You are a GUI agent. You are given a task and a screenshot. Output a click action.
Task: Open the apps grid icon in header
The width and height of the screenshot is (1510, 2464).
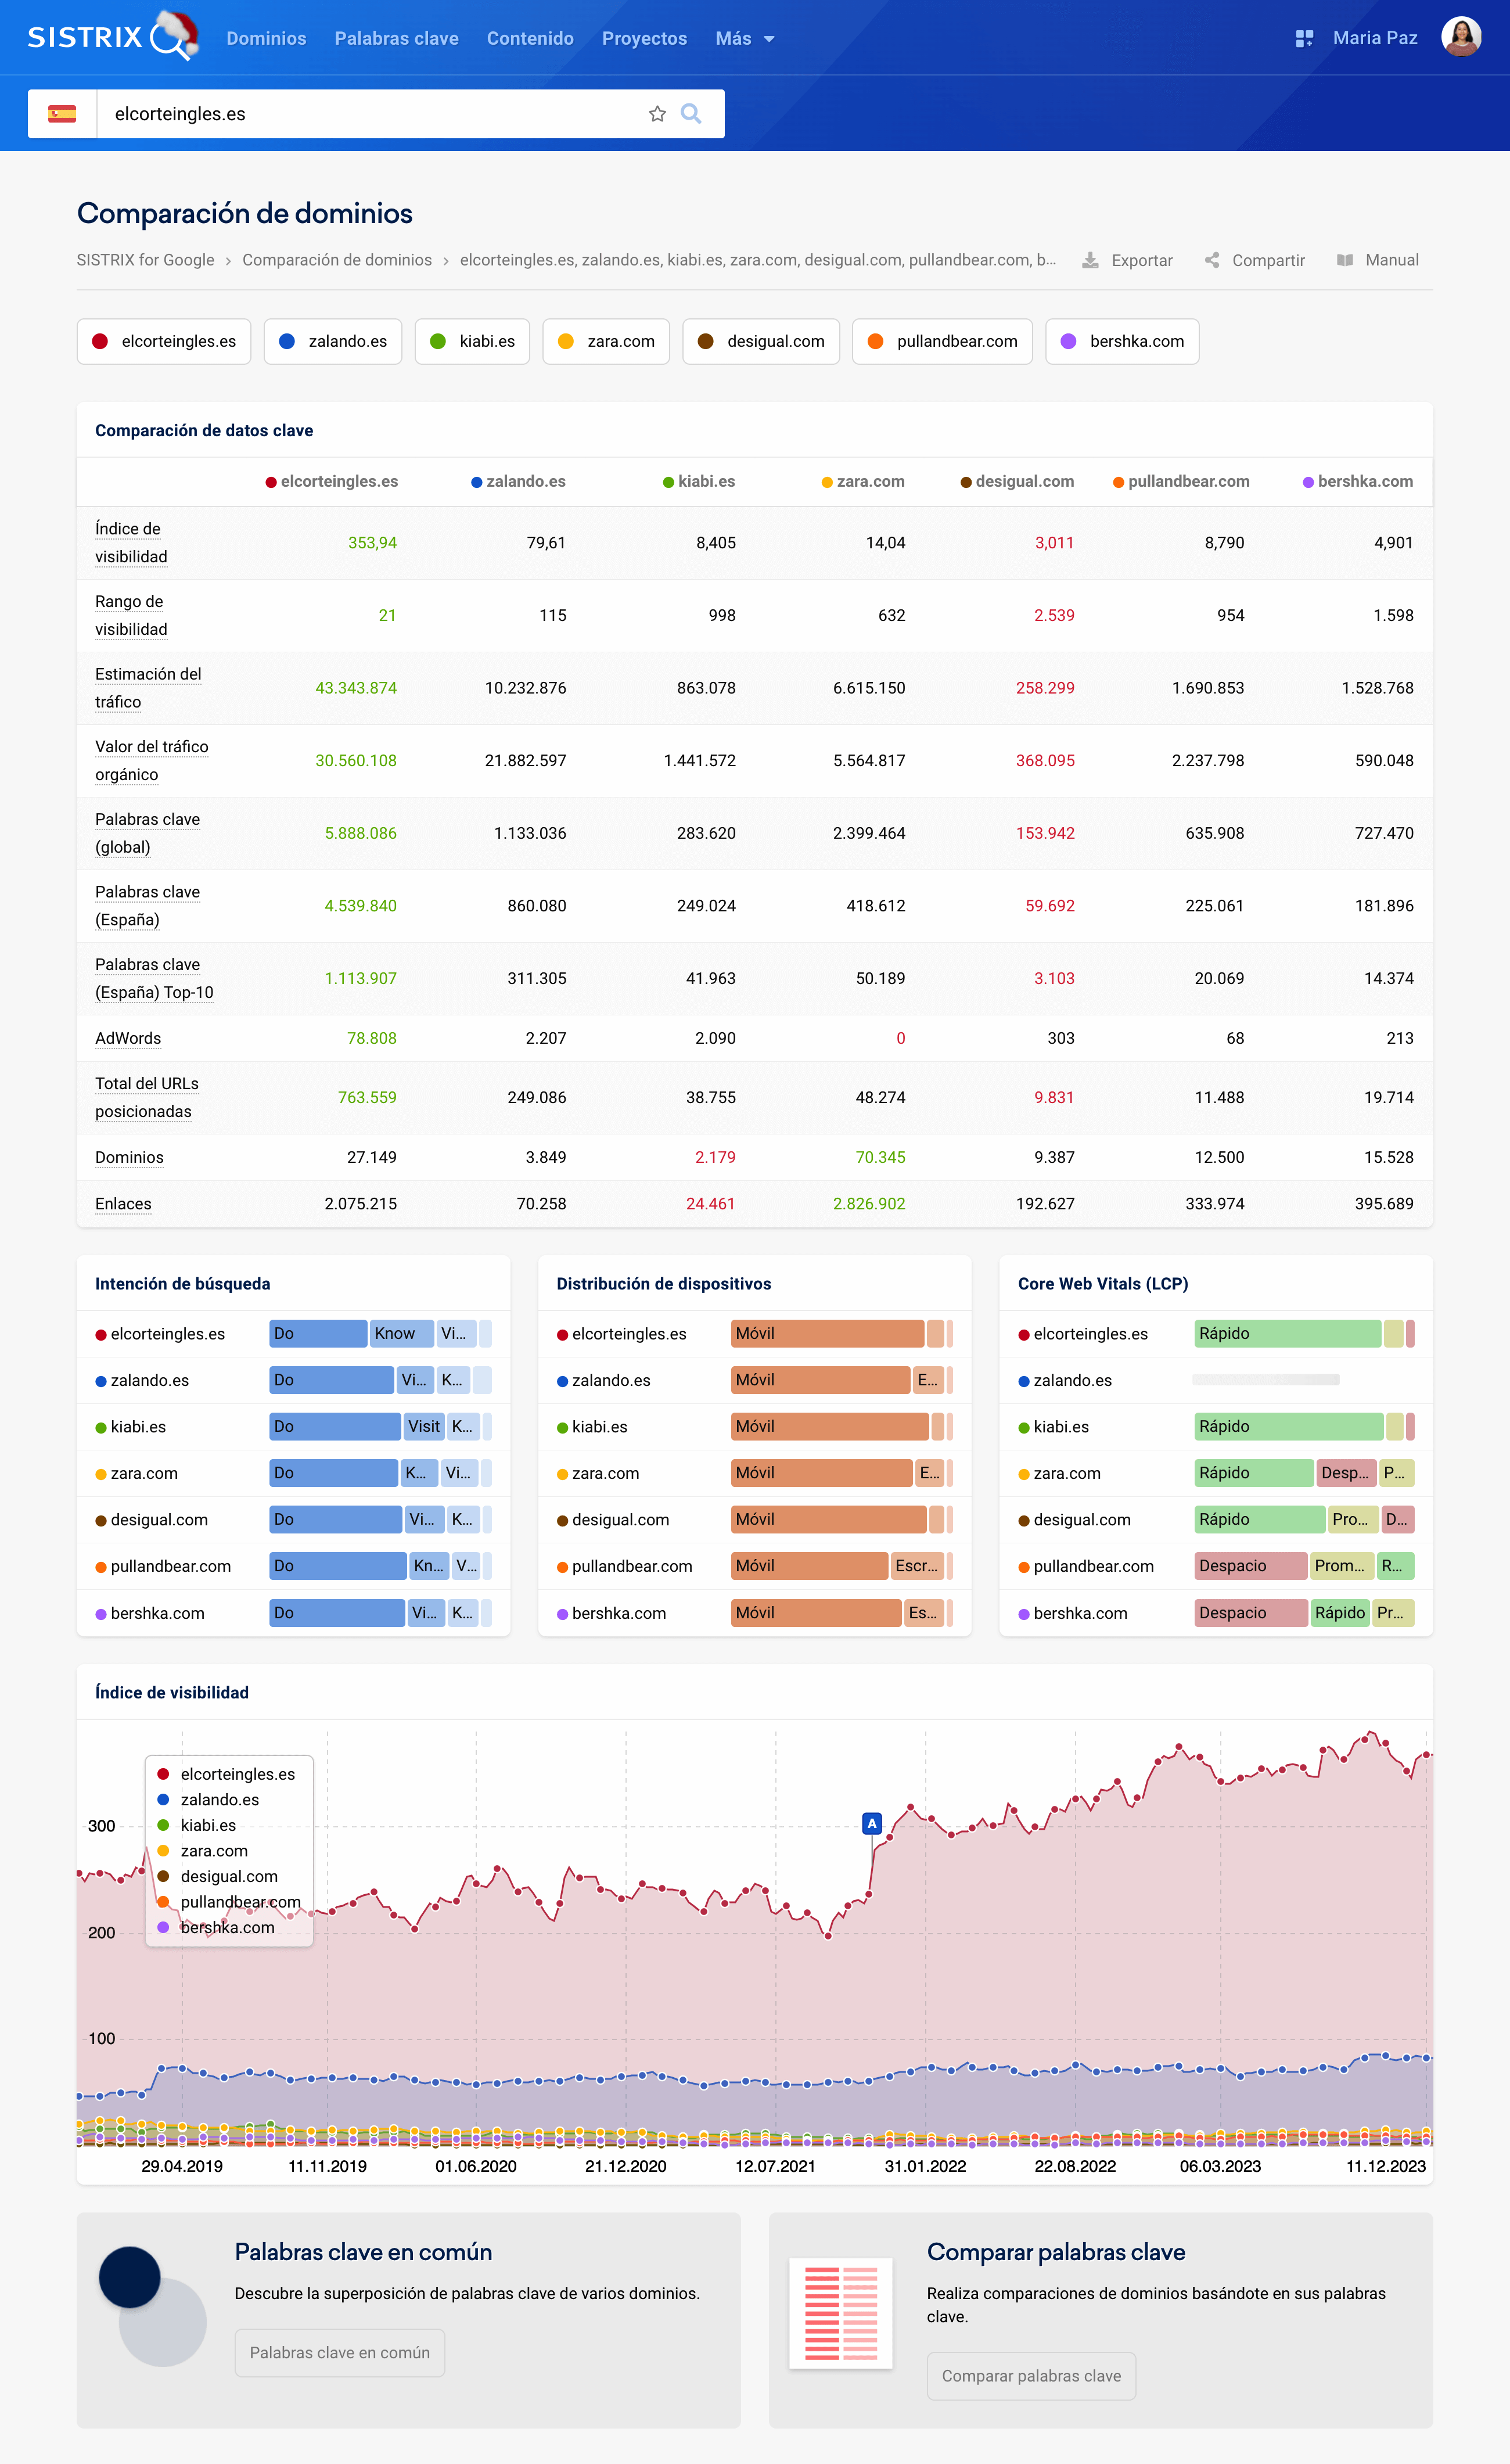coord(1304,39)
